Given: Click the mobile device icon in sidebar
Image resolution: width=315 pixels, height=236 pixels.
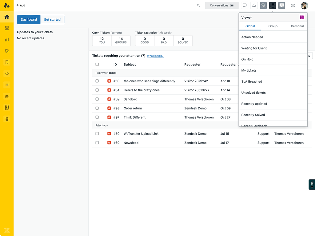Looking at the screenshot, I should click(7, 62).
